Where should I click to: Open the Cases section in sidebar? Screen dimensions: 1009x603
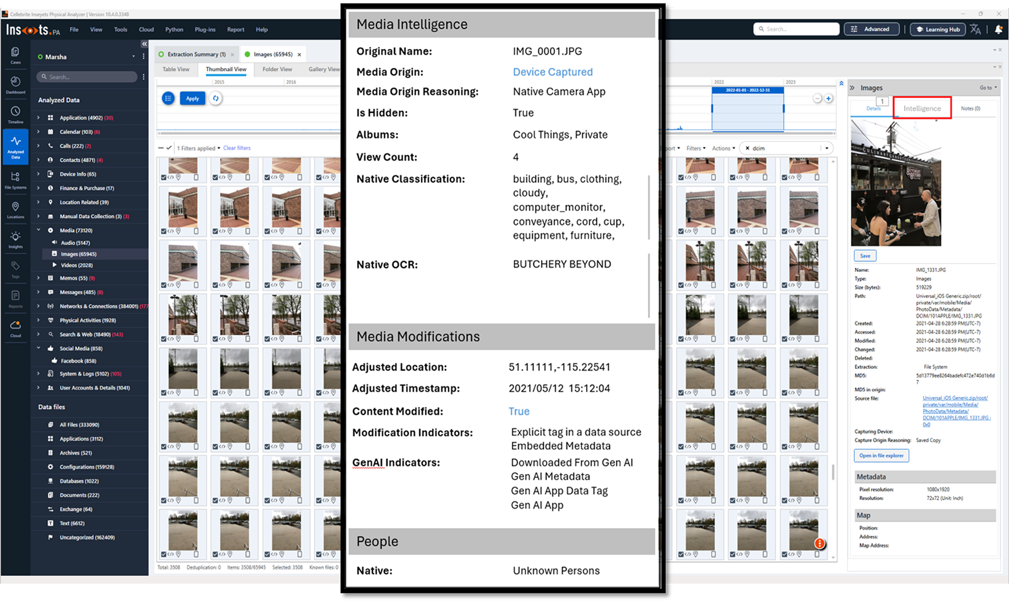[15, 55]
